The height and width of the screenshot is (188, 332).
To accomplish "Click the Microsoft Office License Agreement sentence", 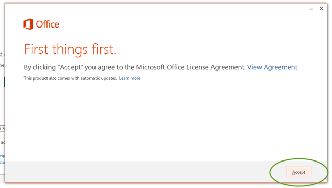I will coord(134,67).
